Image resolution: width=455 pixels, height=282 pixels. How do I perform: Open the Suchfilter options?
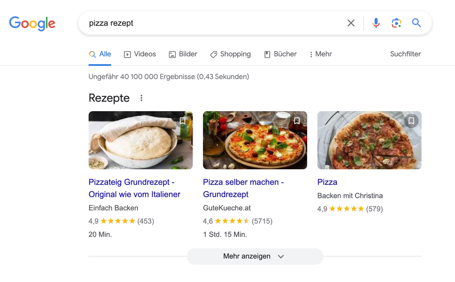coord(405,54)
